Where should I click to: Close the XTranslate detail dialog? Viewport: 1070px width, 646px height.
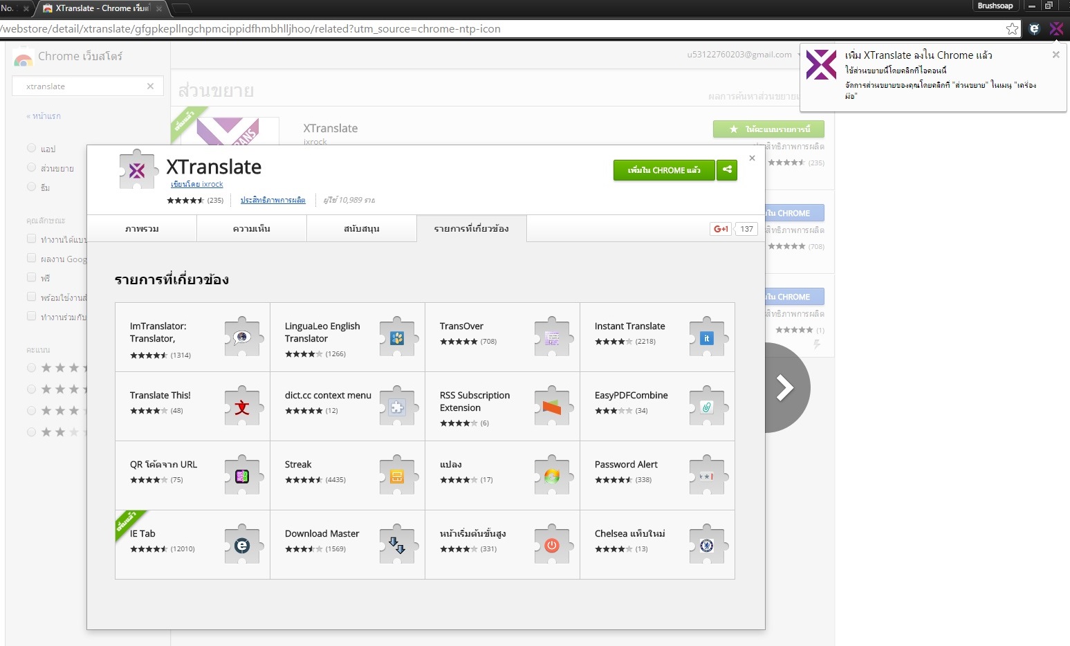(752, 158)
